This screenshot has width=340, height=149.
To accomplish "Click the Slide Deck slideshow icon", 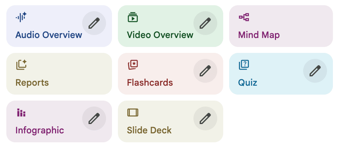I will point(132,112).
